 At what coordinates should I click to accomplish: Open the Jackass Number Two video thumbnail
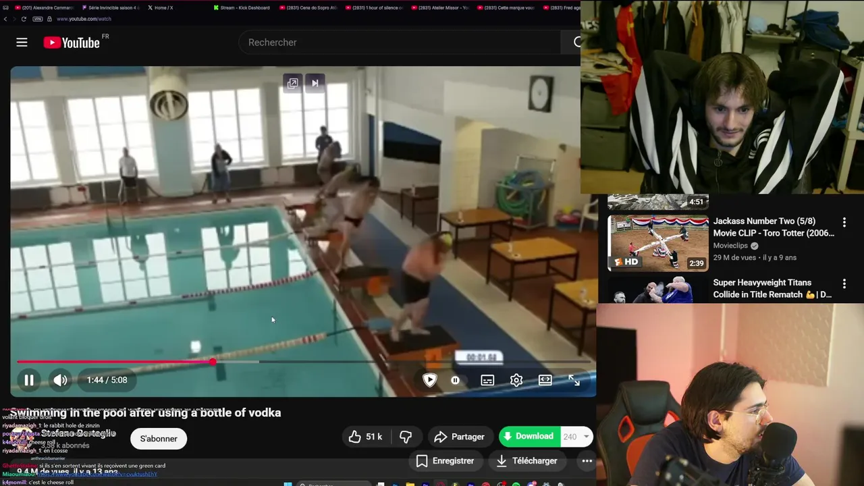[658, 243]
